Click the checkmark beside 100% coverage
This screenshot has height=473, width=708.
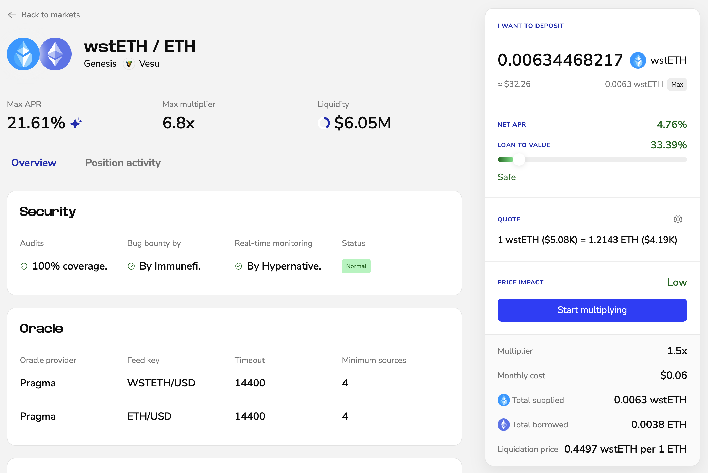[x=24, y=266]
